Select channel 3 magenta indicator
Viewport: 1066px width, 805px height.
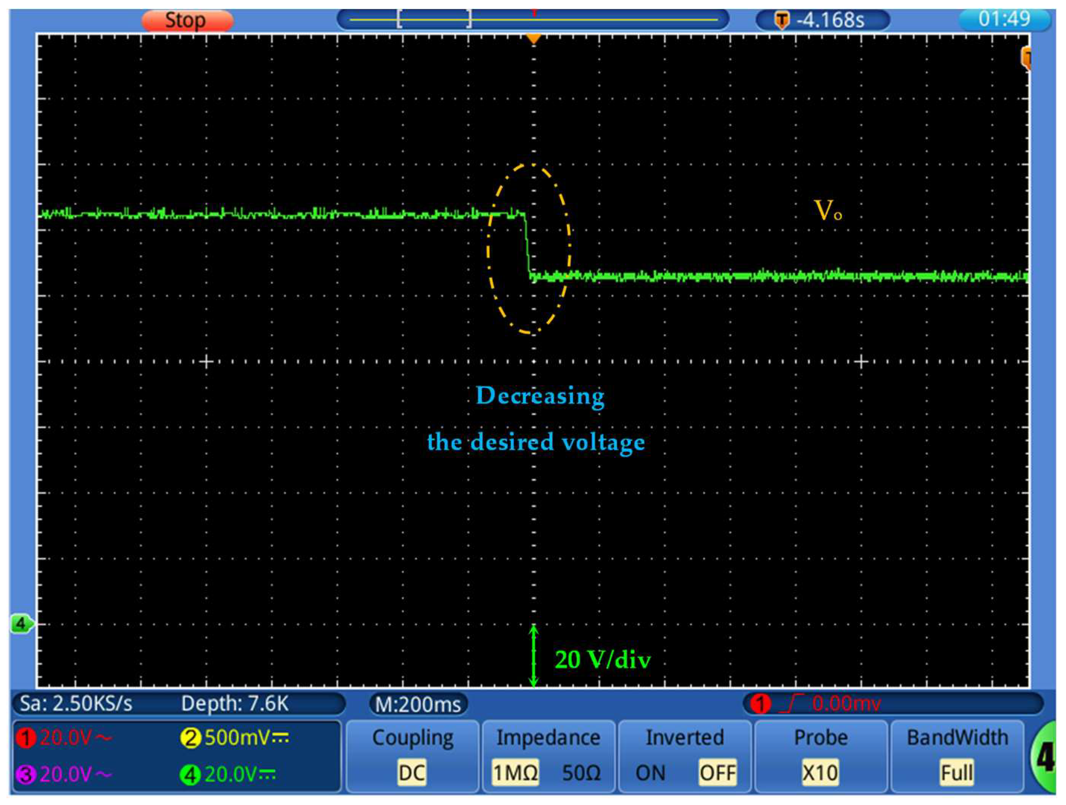[25, 775]
